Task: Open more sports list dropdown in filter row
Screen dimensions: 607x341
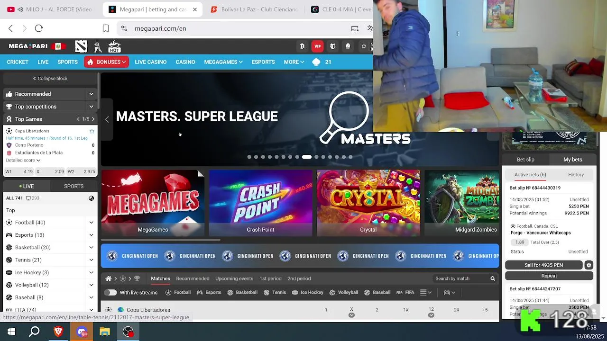Action: (x=426, y=293)
